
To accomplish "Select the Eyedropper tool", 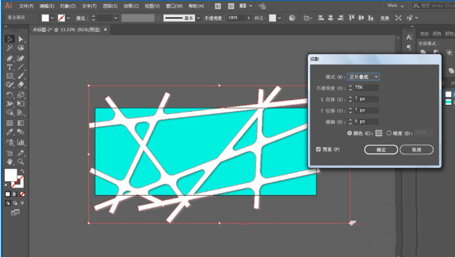I will [x=10, y=132].
